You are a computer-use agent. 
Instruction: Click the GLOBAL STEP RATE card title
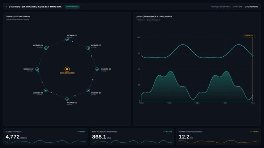click(14, 132)
